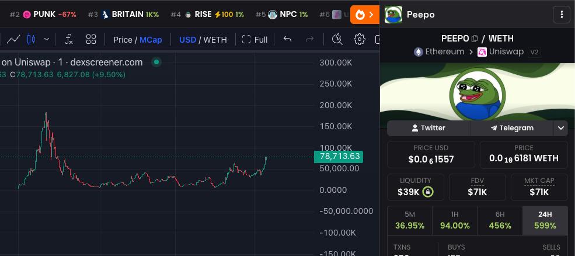Switch the chart to MCap mode
This screenshot has width=575, height=256.
tap(151, 40)
